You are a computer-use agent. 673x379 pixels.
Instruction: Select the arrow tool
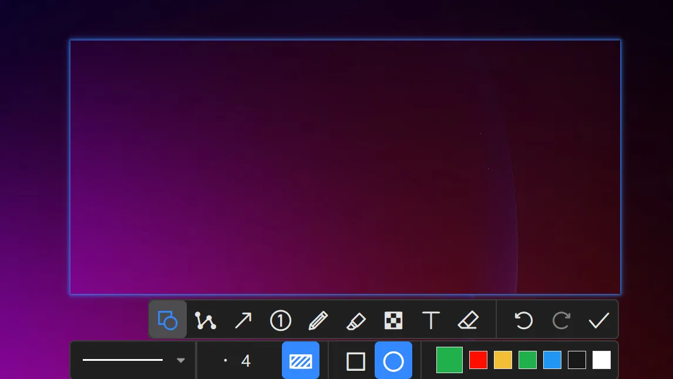coord(243,320)
